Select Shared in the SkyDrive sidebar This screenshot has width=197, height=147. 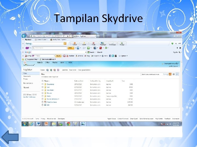(26, 87)
